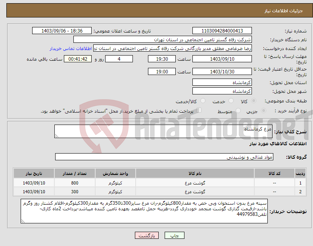
Task: Click the quantity 300 cell
Action: 75,192
